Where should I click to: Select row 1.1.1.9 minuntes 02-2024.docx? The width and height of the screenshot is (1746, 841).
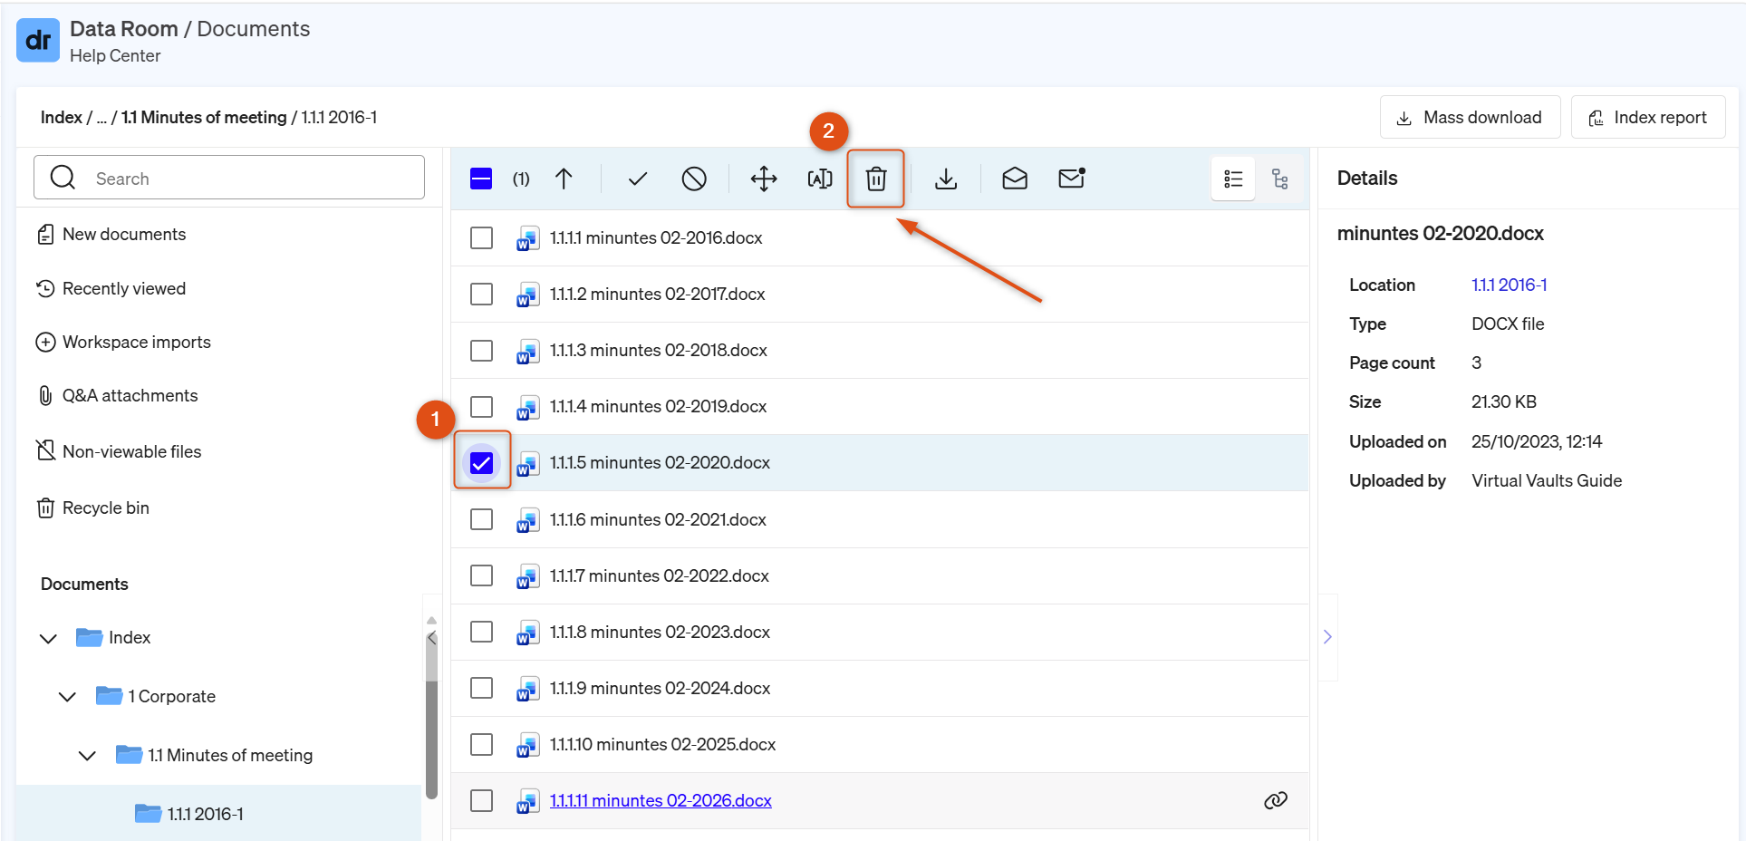click(x=880, y=688)
